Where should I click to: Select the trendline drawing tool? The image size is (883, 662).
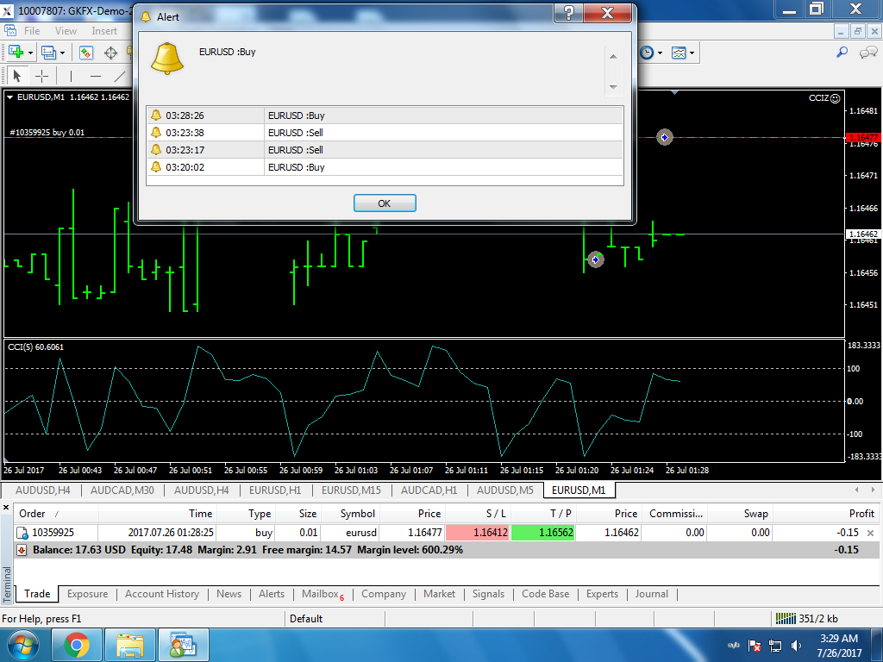click(x=119, y=76)
